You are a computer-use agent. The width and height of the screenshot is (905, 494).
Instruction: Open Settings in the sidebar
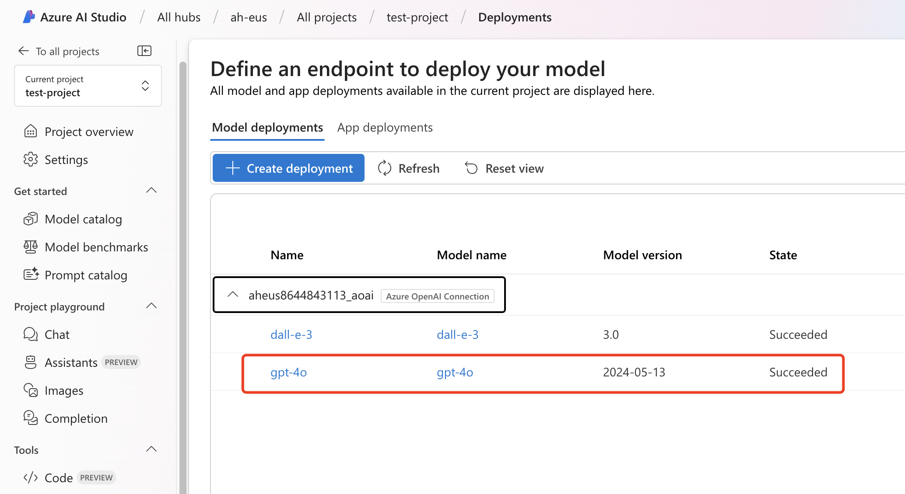point(66,160)
